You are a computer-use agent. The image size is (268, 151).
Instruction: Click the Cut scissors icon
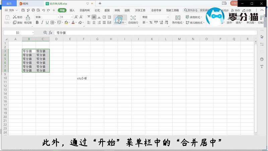point(15,17)
